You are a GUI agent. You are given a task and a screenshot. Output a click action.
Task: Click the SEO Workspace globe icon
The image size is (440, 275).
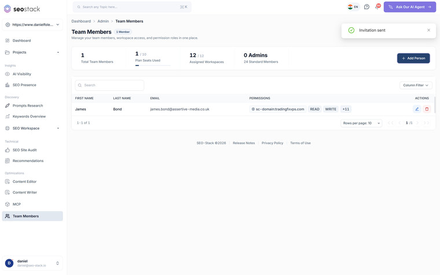coord(8,129)
